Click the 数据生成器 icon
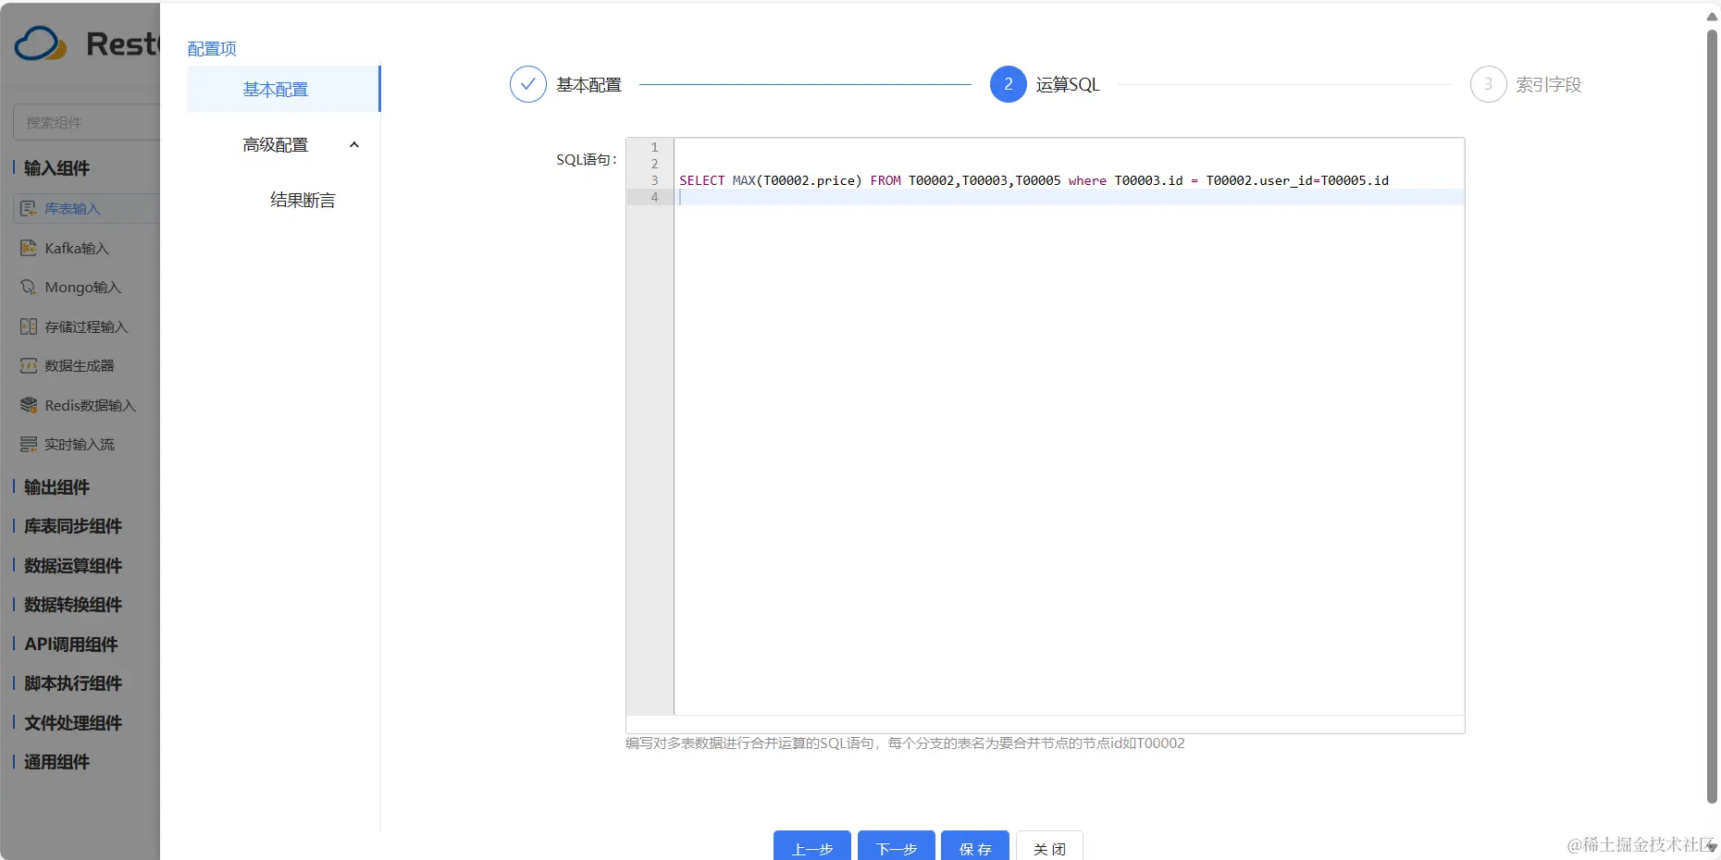 click(29, 366)
